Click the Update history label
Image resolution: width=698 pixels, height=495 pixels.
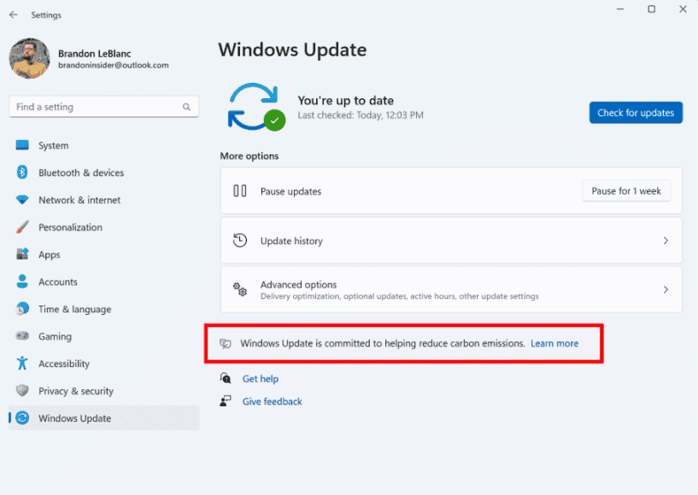(x=291, y=241)
